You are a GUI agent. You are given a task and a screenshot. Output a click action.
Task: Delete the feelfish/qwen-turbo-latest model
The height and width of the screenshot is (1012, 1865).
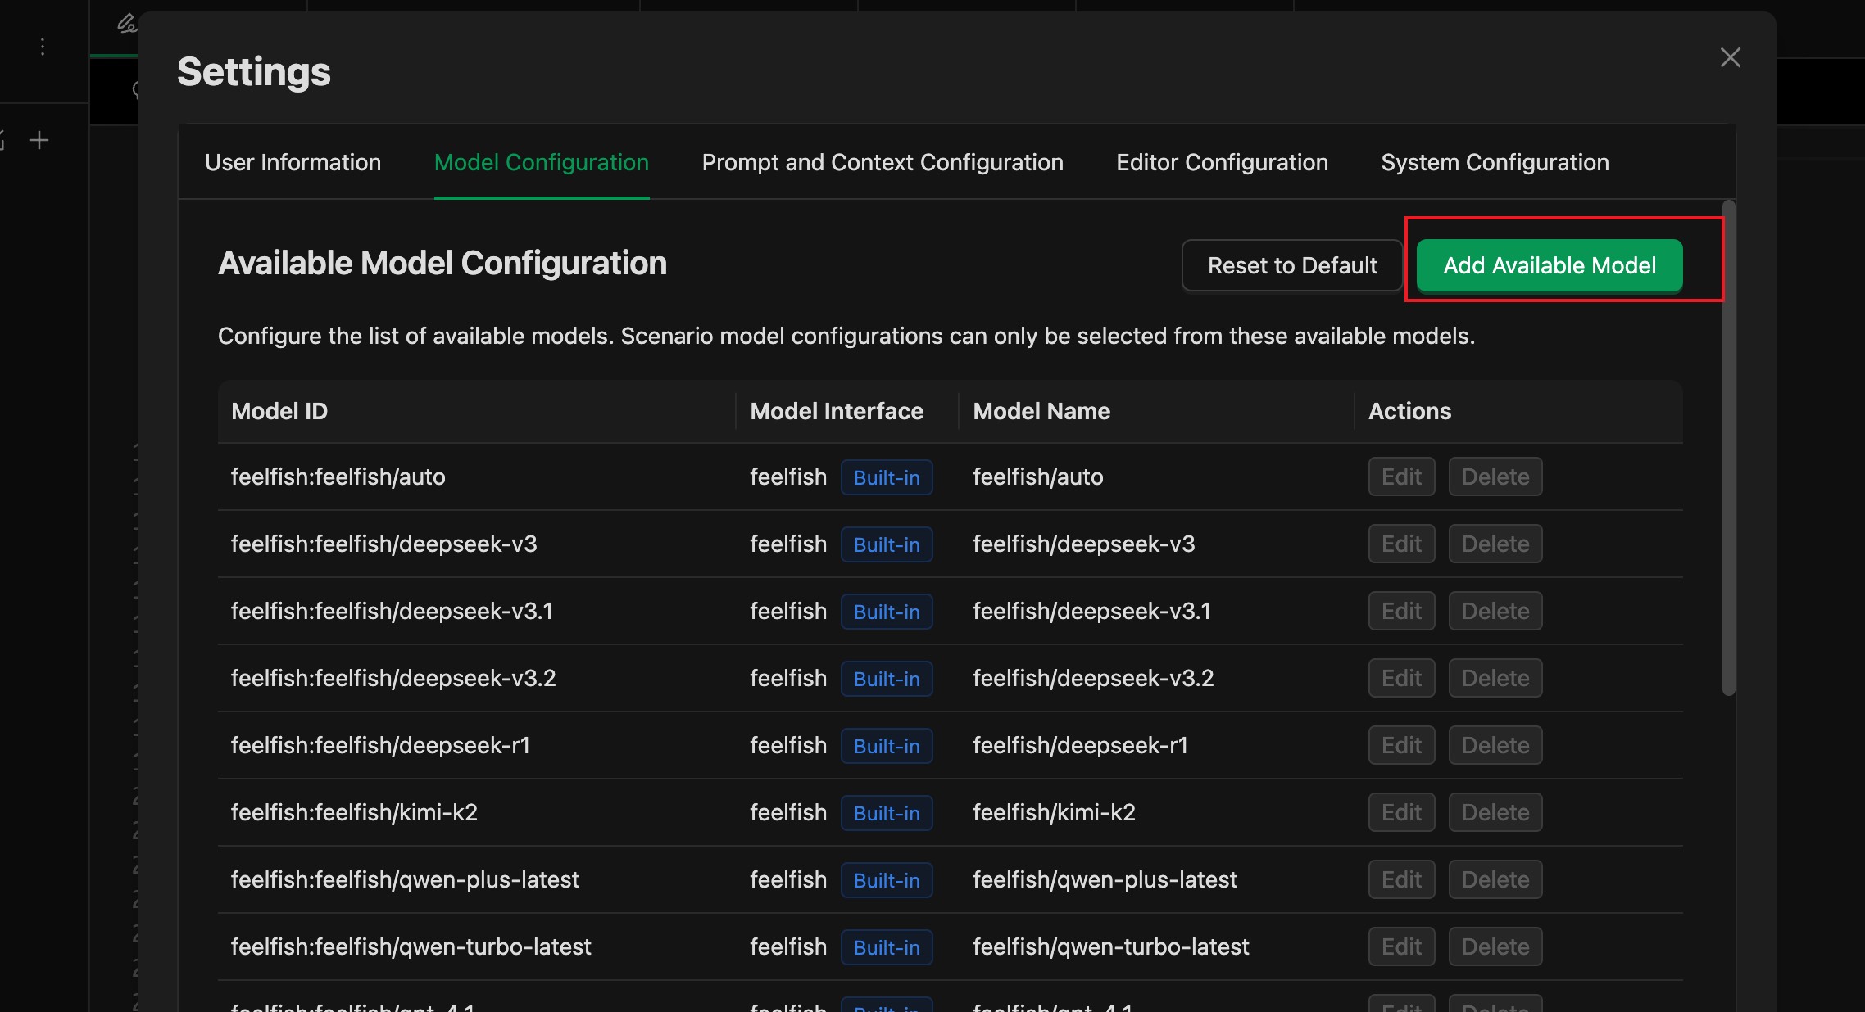[x=1495, y=946]
